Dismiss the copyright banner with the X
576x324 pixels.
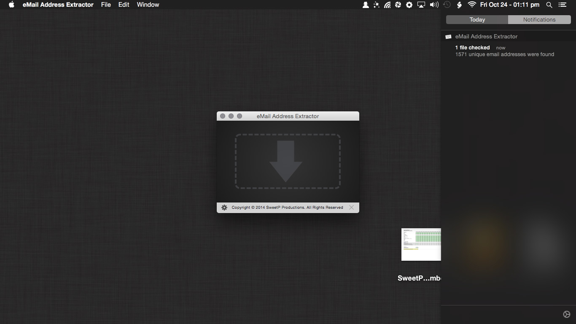[351, 207]
